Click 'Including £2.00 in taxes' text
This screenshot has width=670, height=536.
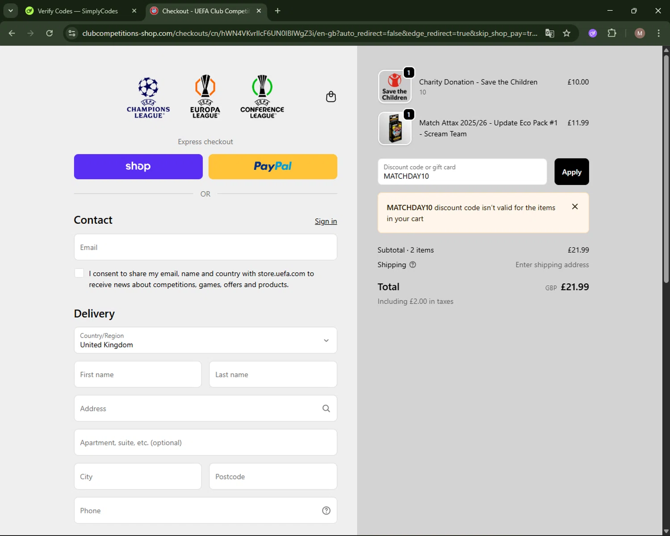pos(415,301)
